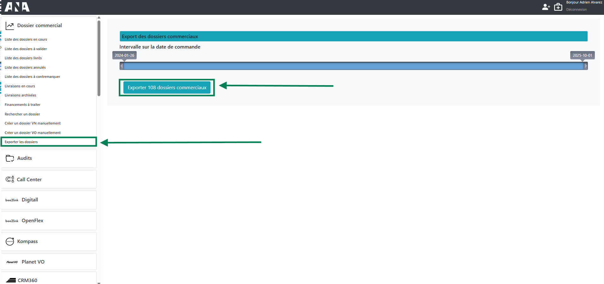
Task: Click the Déconnexion link
Action: [x=576, y=9]
